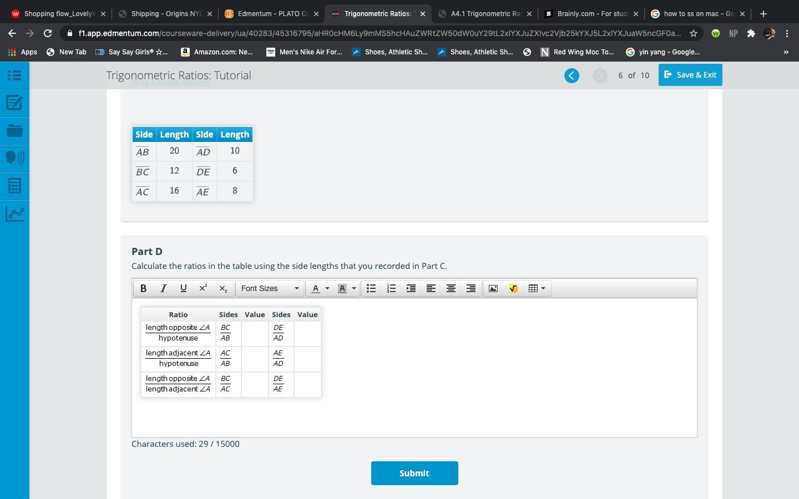The image size is (799, 499).
Task: Close the Brainly.com tab
Action: (636, 14)
